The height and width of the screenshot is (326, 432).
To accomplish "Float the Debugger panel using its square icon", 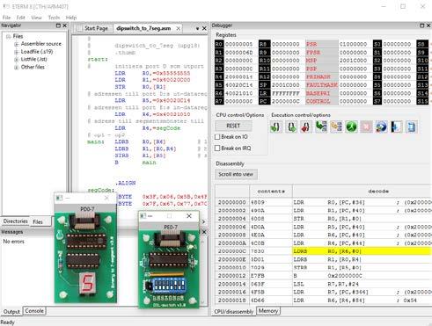I will 421,25.
